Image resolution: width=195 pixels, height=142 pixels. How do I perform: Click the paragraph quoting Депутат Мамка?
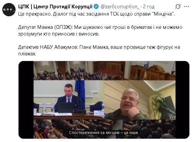[100, 31]
